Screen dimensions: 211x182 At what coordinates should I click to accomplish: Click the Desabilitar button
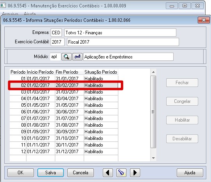click(182, 139)
